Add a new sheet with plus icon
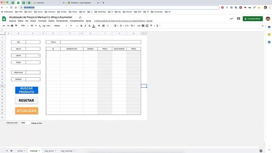Image resolution: width=272 pixels, height=153 pixels. (x=7, y=151)
